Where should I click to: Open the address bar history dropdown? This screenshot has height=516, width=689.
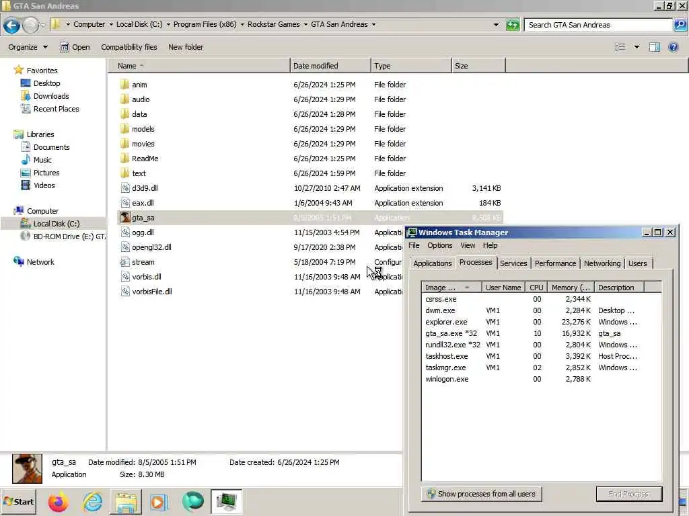tap(496, 25)
